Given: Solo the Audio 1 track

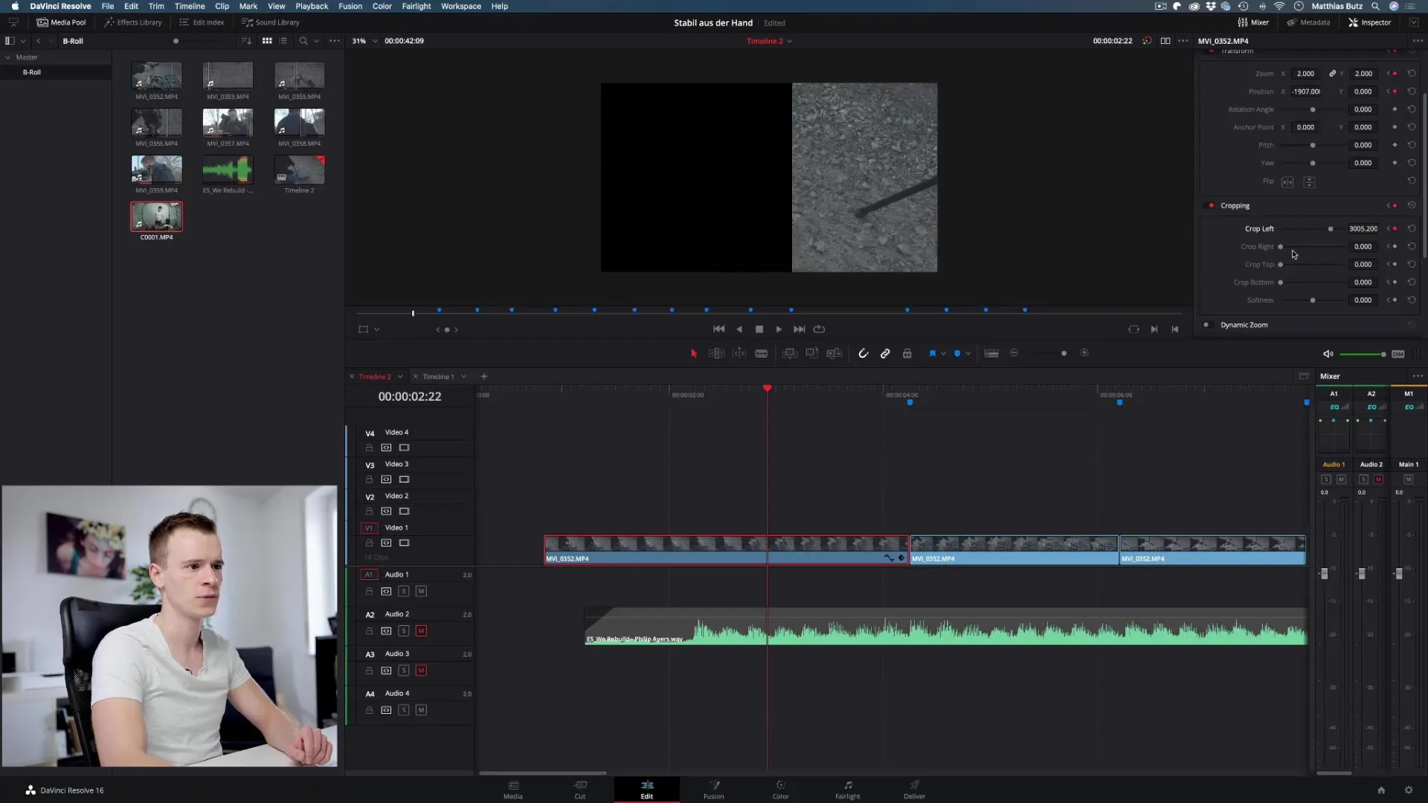Looking at the screenshot, I should pos(403,592).
